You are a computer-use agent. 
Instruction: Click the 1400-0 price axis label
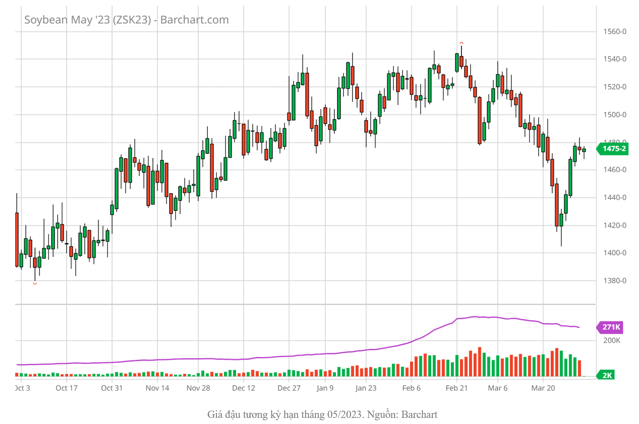[615, 253]
